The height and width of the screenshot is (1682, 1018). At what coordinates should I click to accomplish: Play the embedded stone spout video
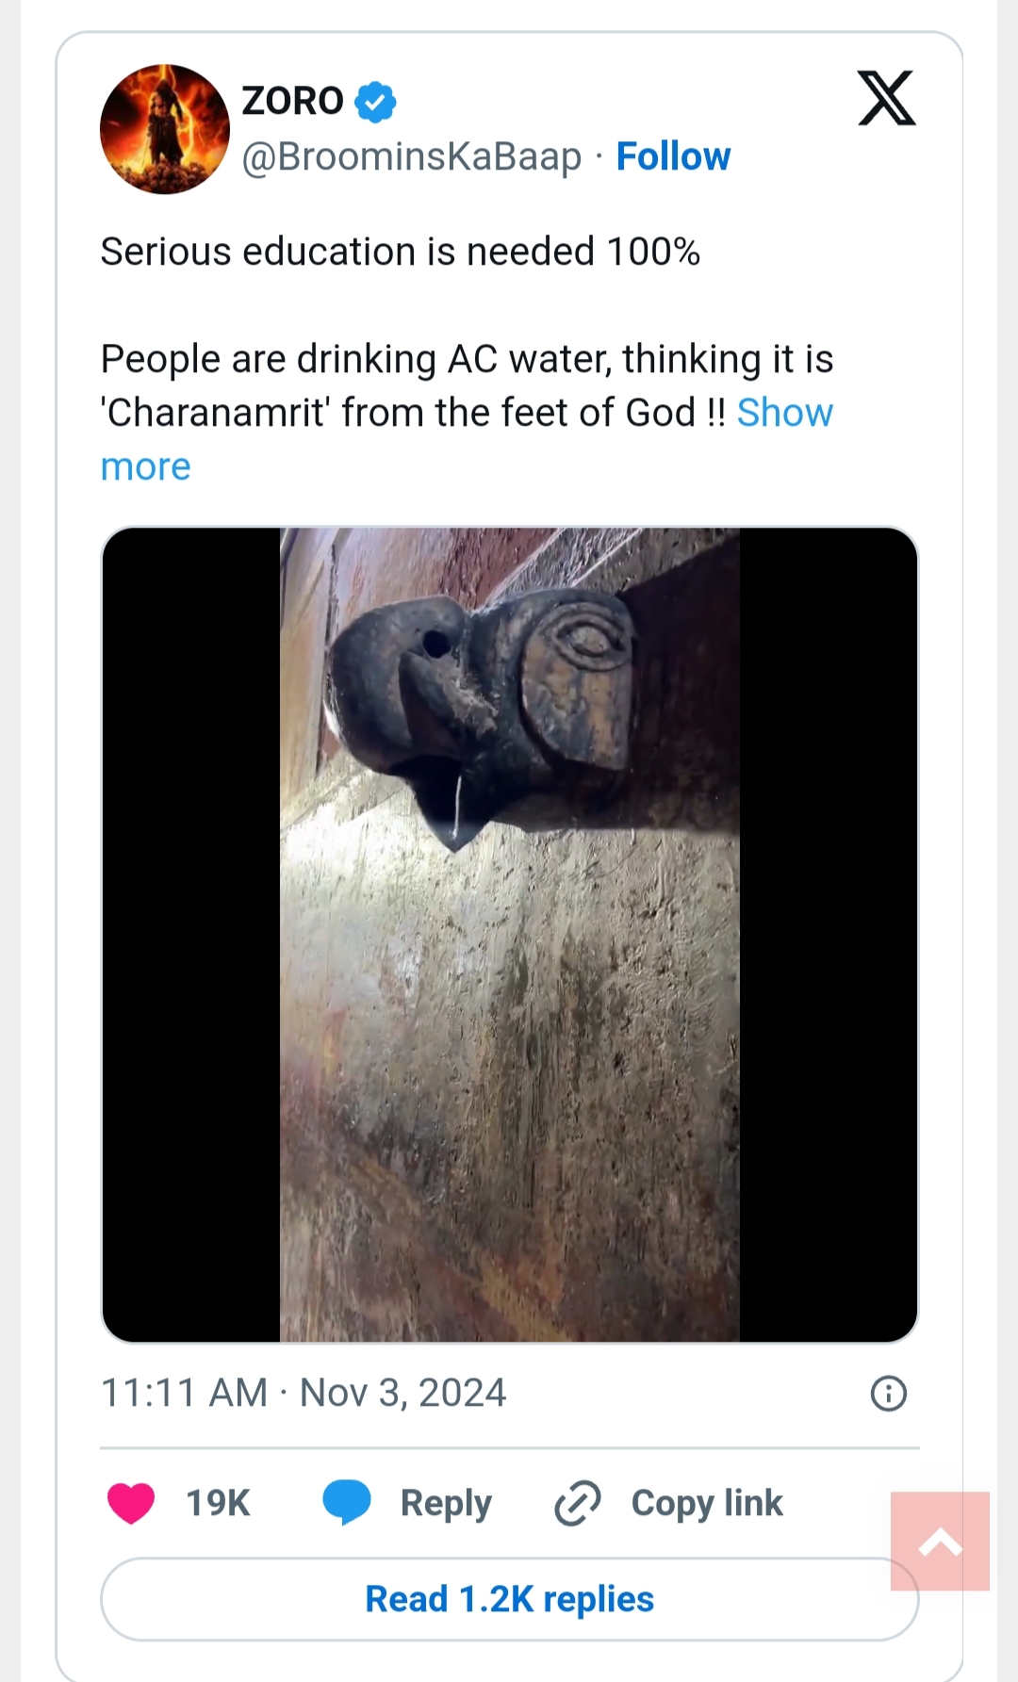tap(509, 934)
